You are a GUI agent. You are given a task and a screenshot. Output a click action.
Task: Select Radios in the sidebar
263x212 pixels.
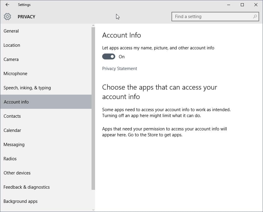[10, 159]
